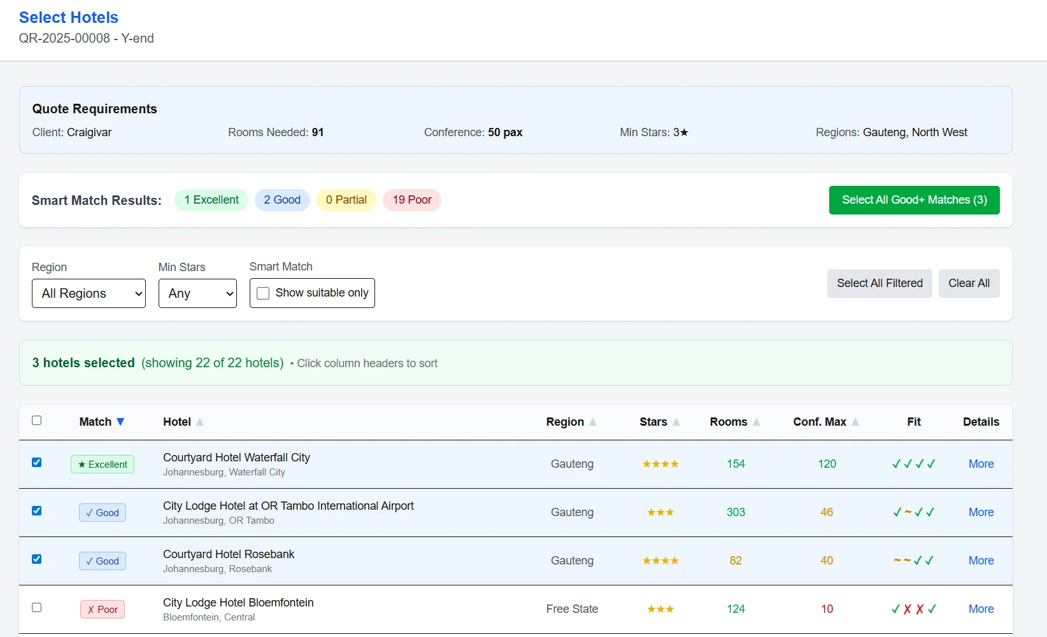
Task: Click the Good badge on Courtyard Hotel Rosebank
Action: tap(102, 561)
